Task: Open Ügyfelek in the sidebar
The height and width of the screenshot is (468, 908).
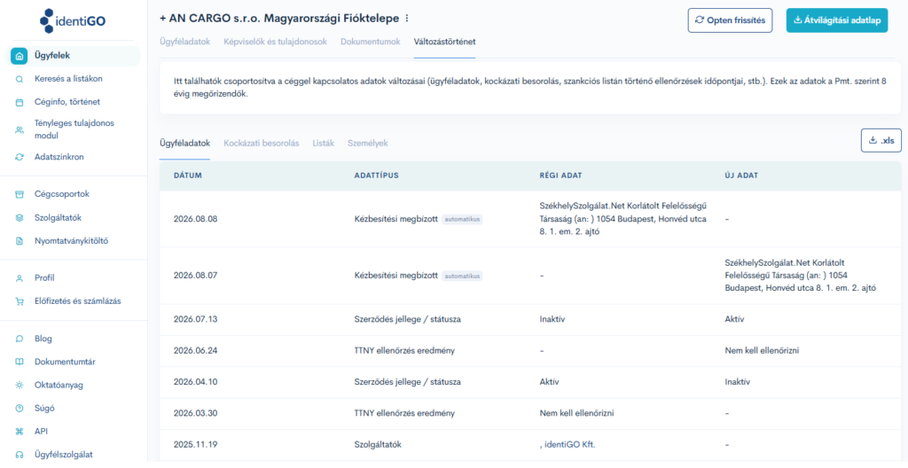Action: point(73,56)
